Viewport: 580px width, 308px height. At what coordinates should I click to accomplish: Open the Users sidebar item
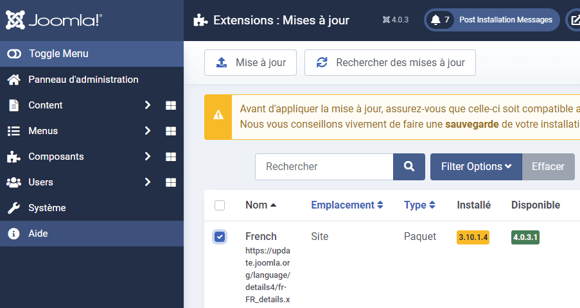tap(40, 182)
